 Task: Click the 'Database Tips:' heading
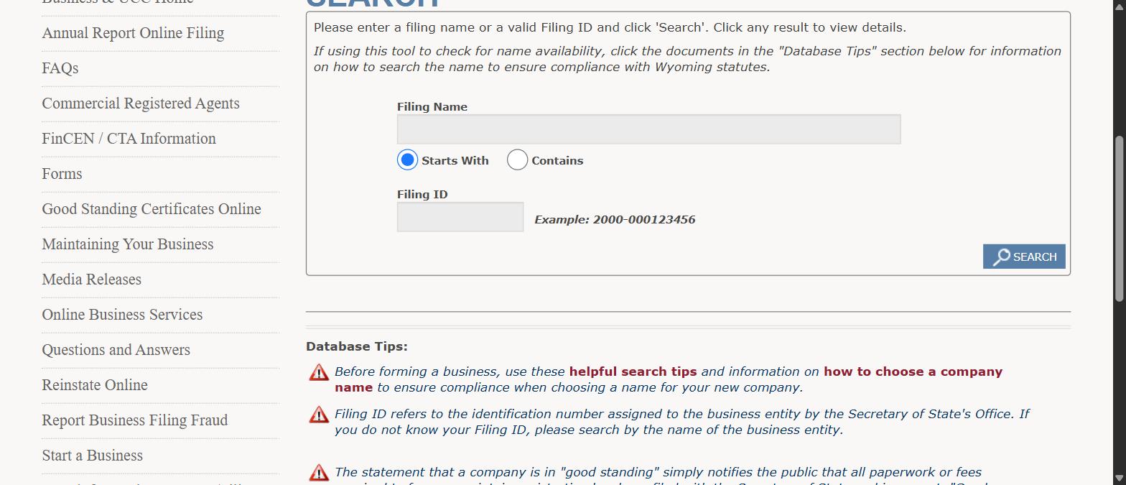tap(356, 346)
